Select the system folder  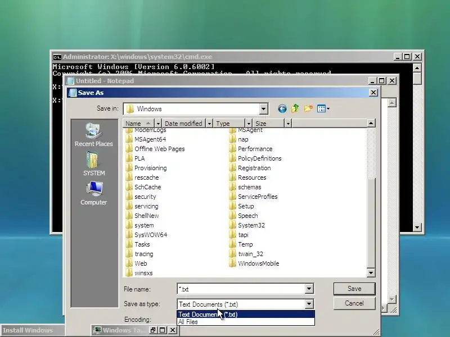coord(139,225)
